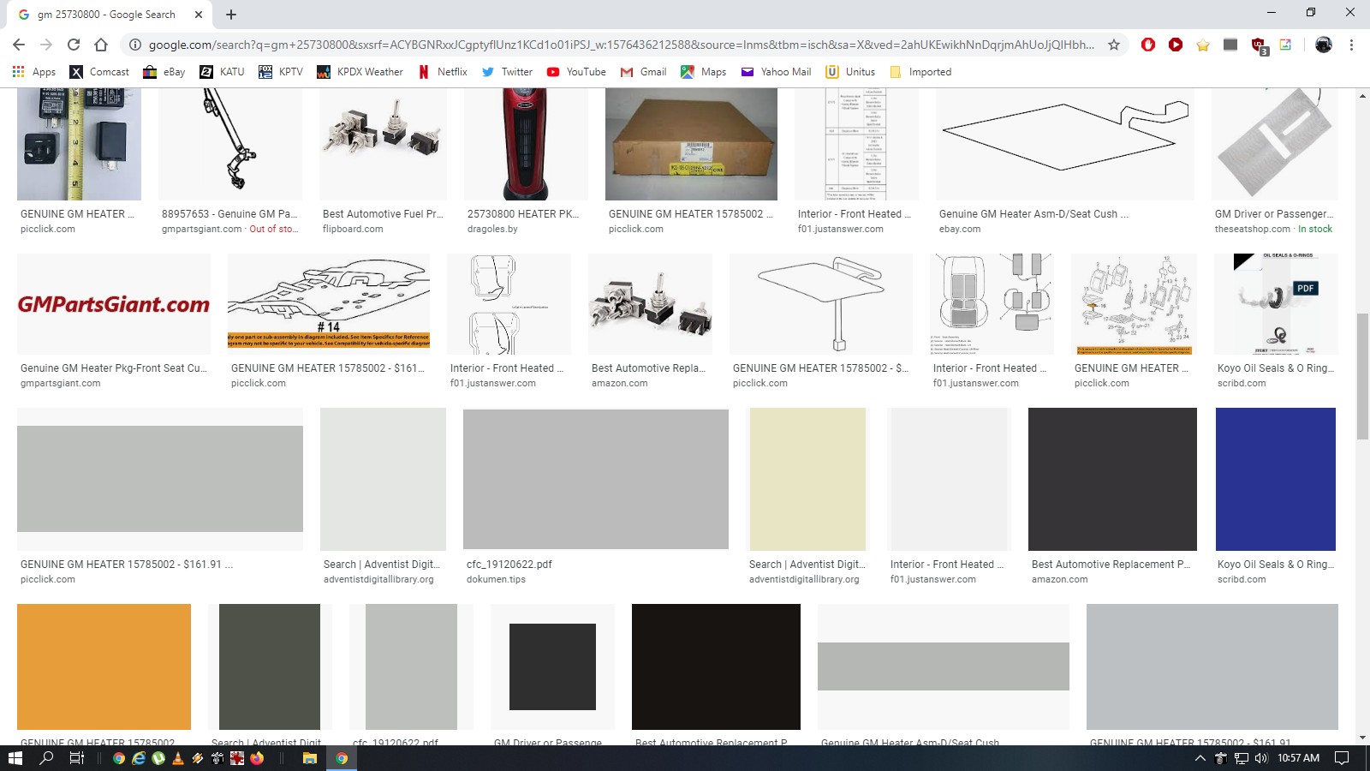This screenshot has width=1370, height=771.
Task: Launch Internet Explorer from the taskbar
Action: (x=139, y=758)
